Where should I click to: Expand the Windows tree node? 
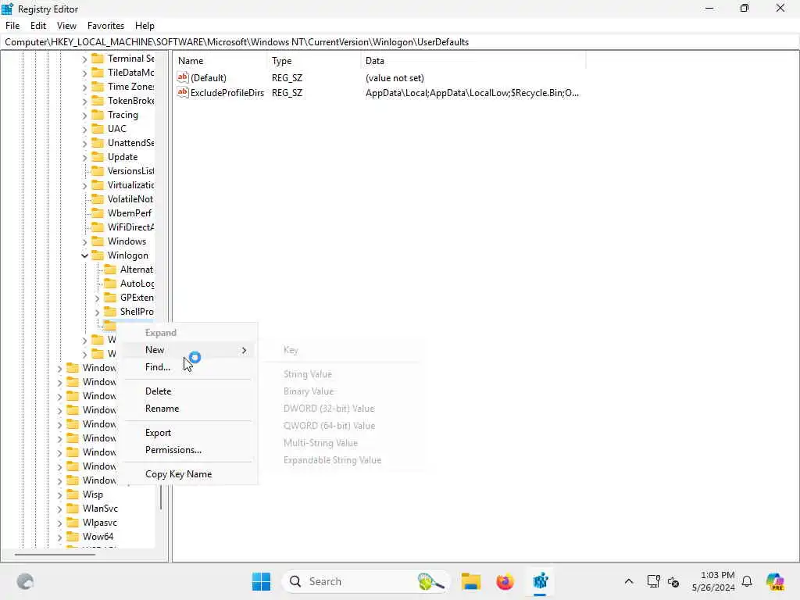(84, 242)
